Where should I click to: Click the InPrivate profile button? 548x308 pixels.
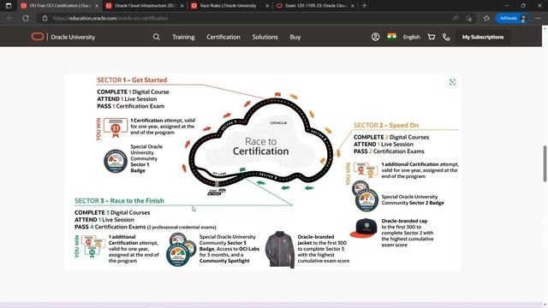click(512, 18)
